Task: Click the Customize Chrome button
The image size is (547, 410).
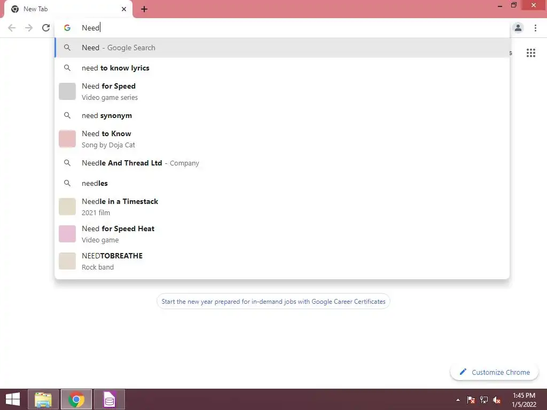Action: click(494, 372)
